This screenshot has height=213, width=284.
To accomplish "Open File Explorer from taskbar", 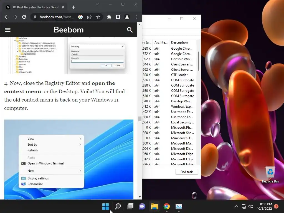I will (x=154, y=206).
